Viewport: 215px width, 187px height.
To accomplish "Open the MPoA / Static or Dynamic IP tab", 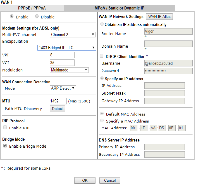I will [119, 8].
